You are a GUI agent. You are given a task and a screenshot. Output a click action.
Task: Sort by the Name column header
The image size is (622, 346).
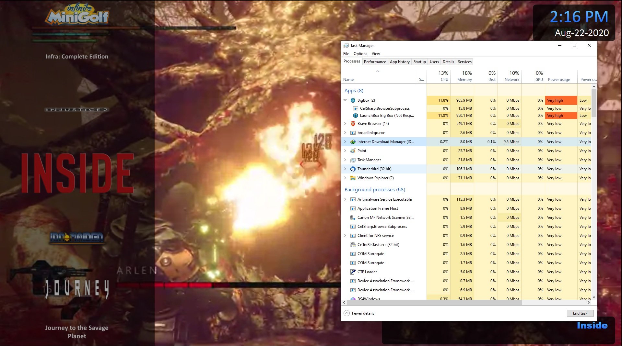(x=379, y=76)
